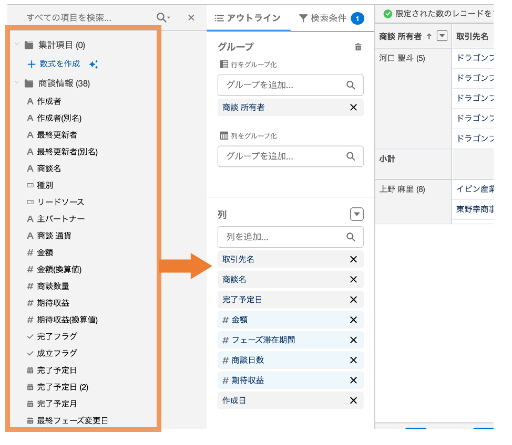Collapse the 商談情報 folder
512x445 pixels.
(17, 83)
